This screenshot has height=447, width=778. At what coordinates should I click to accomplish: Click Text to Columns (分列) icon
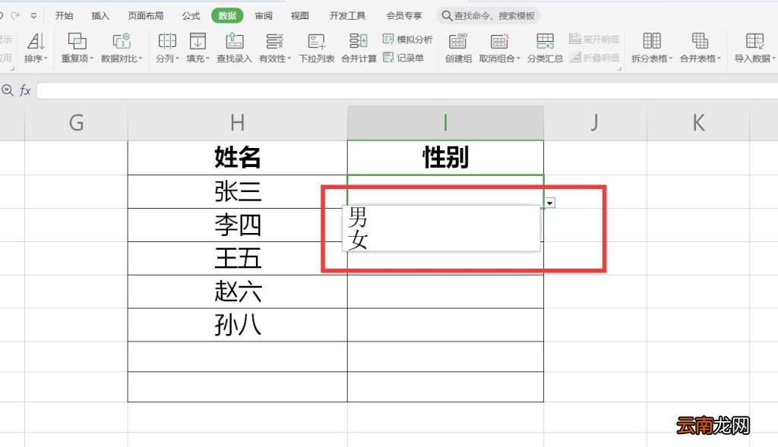click(x=167, y=41)
